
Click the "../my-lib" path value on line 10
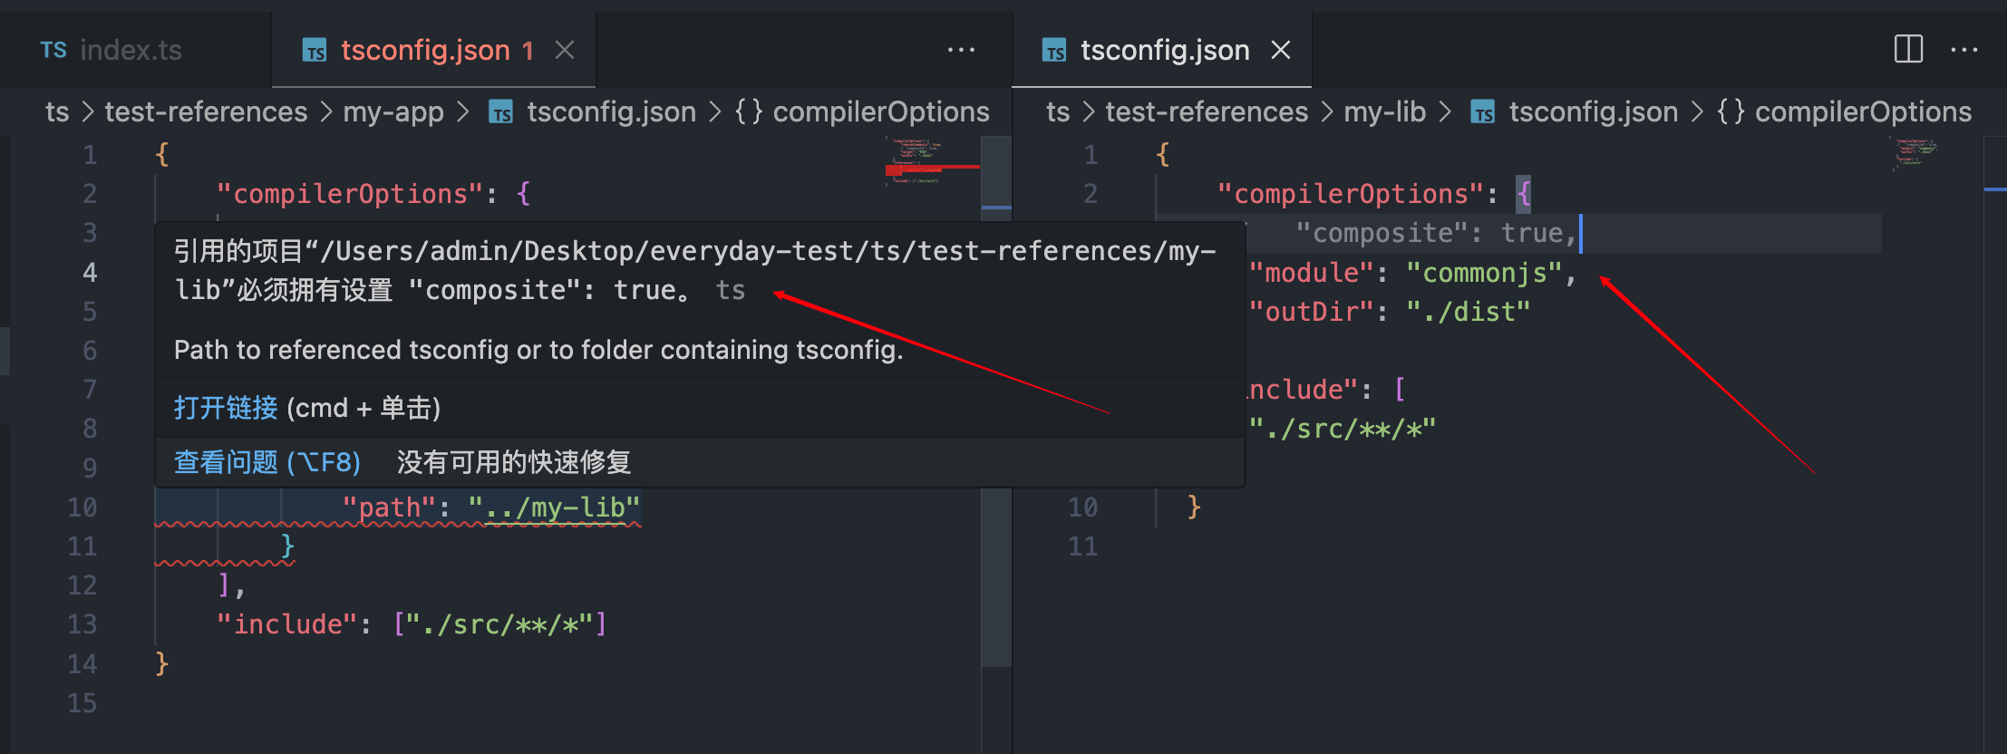pyautogui.click(x=554, y=507)
